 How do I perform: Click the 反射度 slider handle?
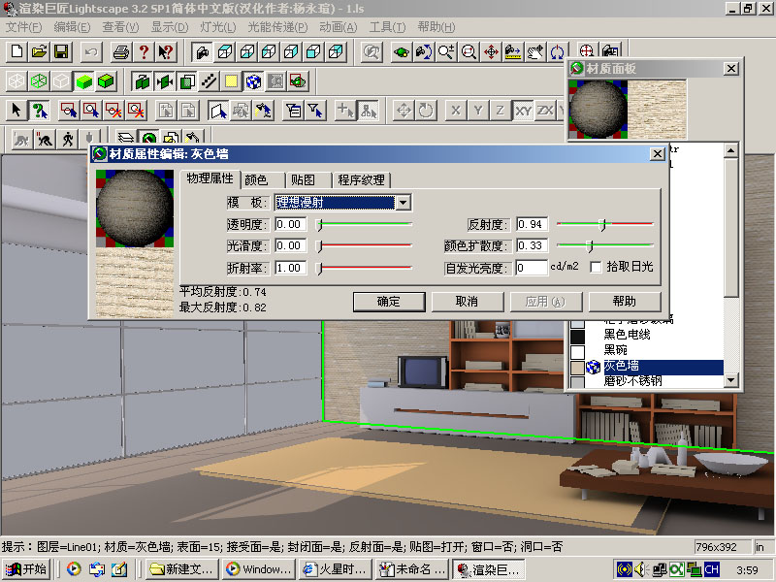point(602,225)
